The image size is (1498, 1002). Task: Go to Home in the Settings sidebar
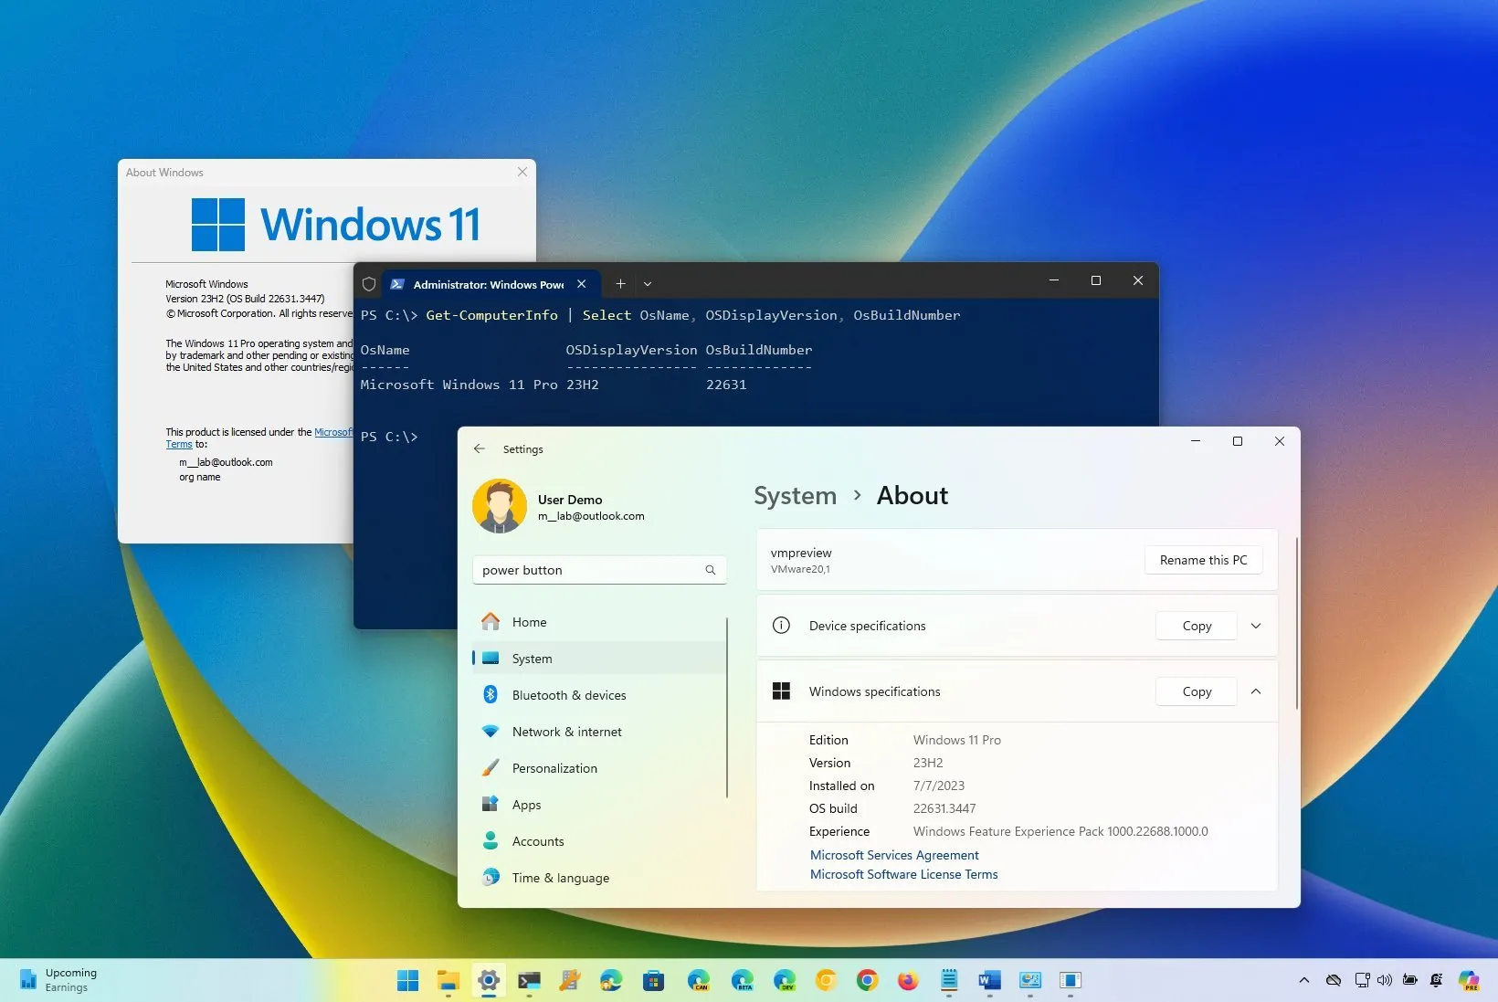(x=528, y=621)
